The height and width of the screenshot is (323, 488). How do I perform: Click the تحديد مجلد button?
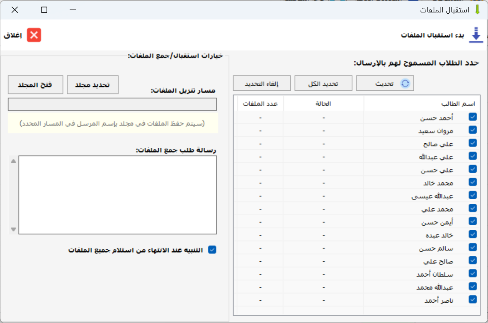93,84
